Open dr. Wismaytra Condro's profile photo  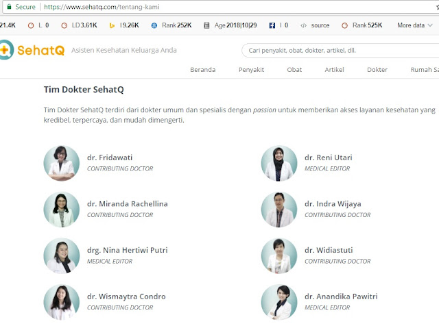click(62, 302)
